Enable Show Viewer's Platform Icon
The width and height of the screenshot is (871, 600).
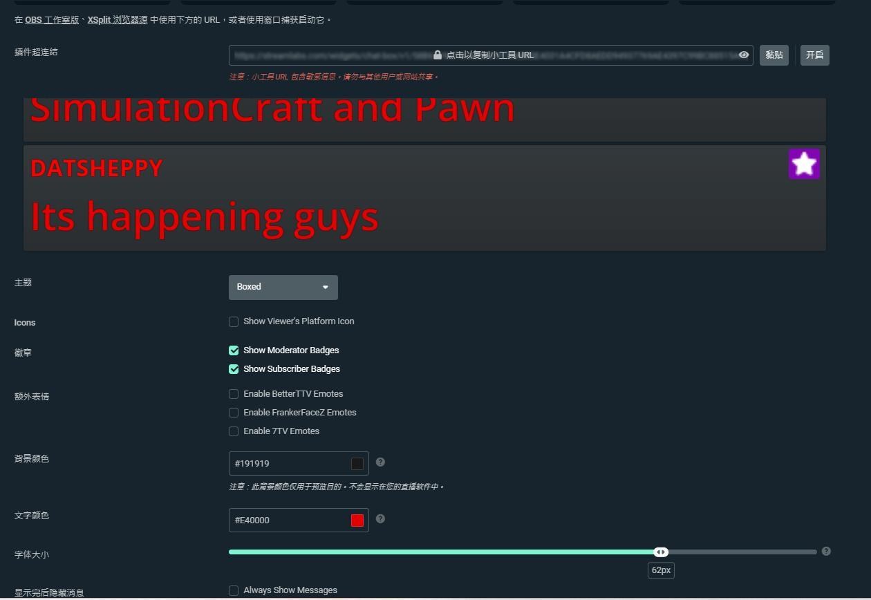coord(234,321)
